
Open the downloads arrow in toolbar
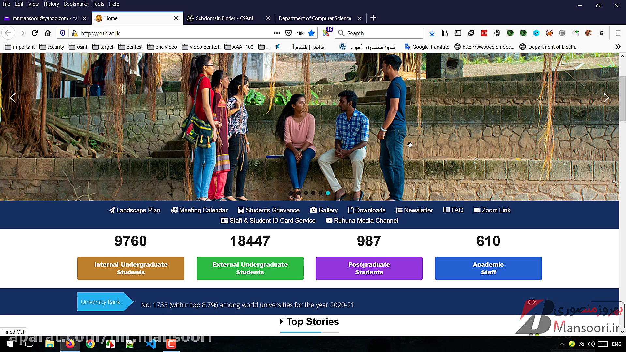tap(432, 33)
